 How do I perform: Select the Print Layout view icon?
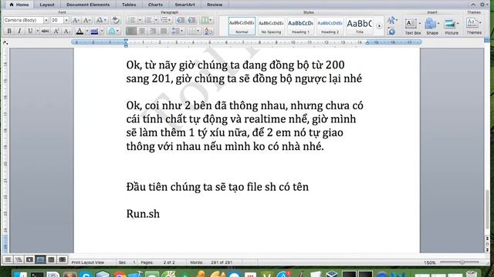tap(40, 259)
